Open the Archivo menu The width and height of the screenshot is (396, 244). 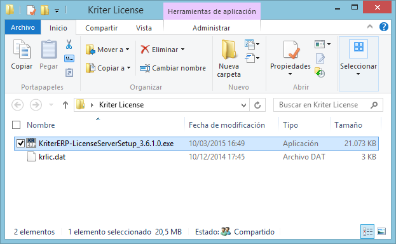23,27
